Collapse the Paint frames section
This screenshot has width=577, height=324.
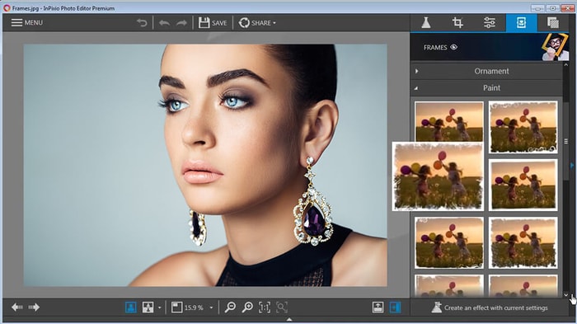coord(486,87)
